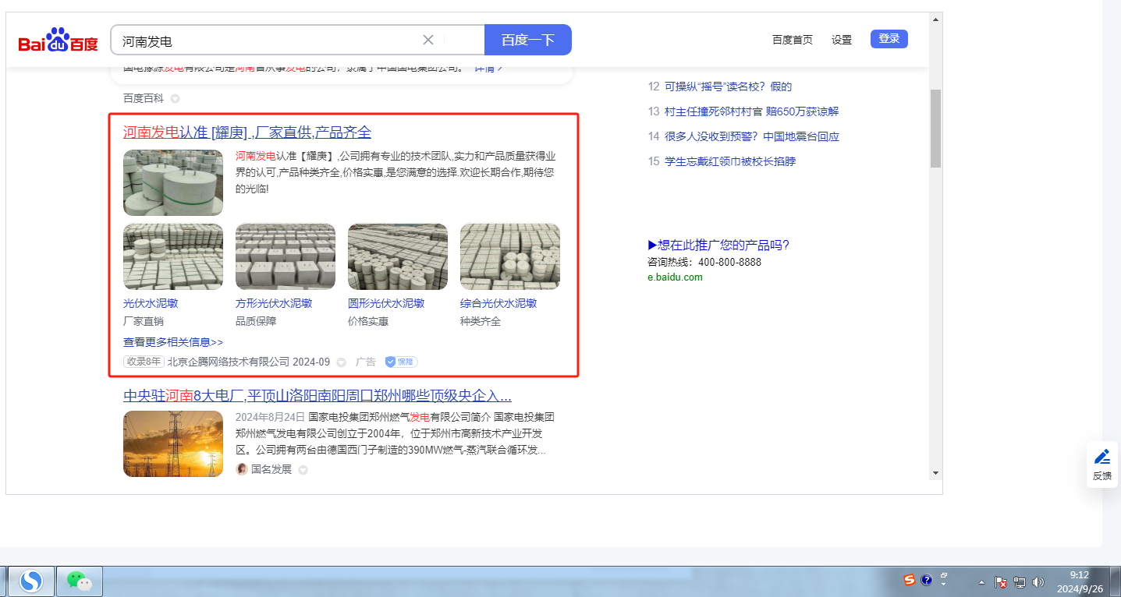The image size is (1121, 597).
Task: Open hot item 可操纵"摇号"读名校?假的
Action: 728,87
